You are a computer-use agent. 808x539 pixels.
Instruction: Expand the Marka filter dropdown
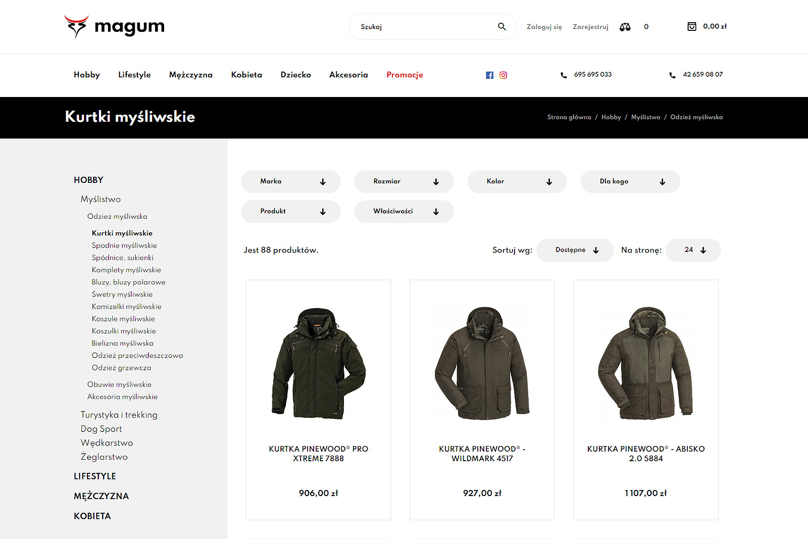[291, 181]
